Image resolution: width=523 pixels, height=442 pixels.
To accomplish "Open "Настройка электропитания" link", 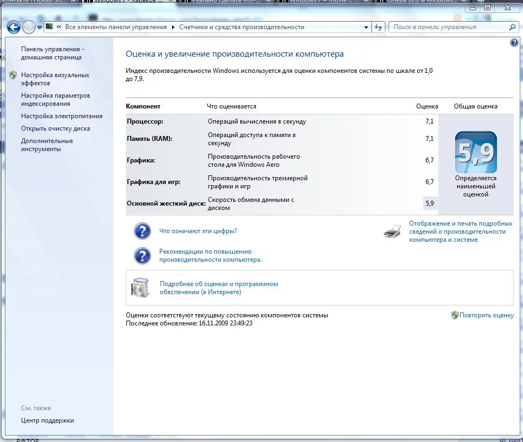I will pyautogui.click(x=62, y=116).
